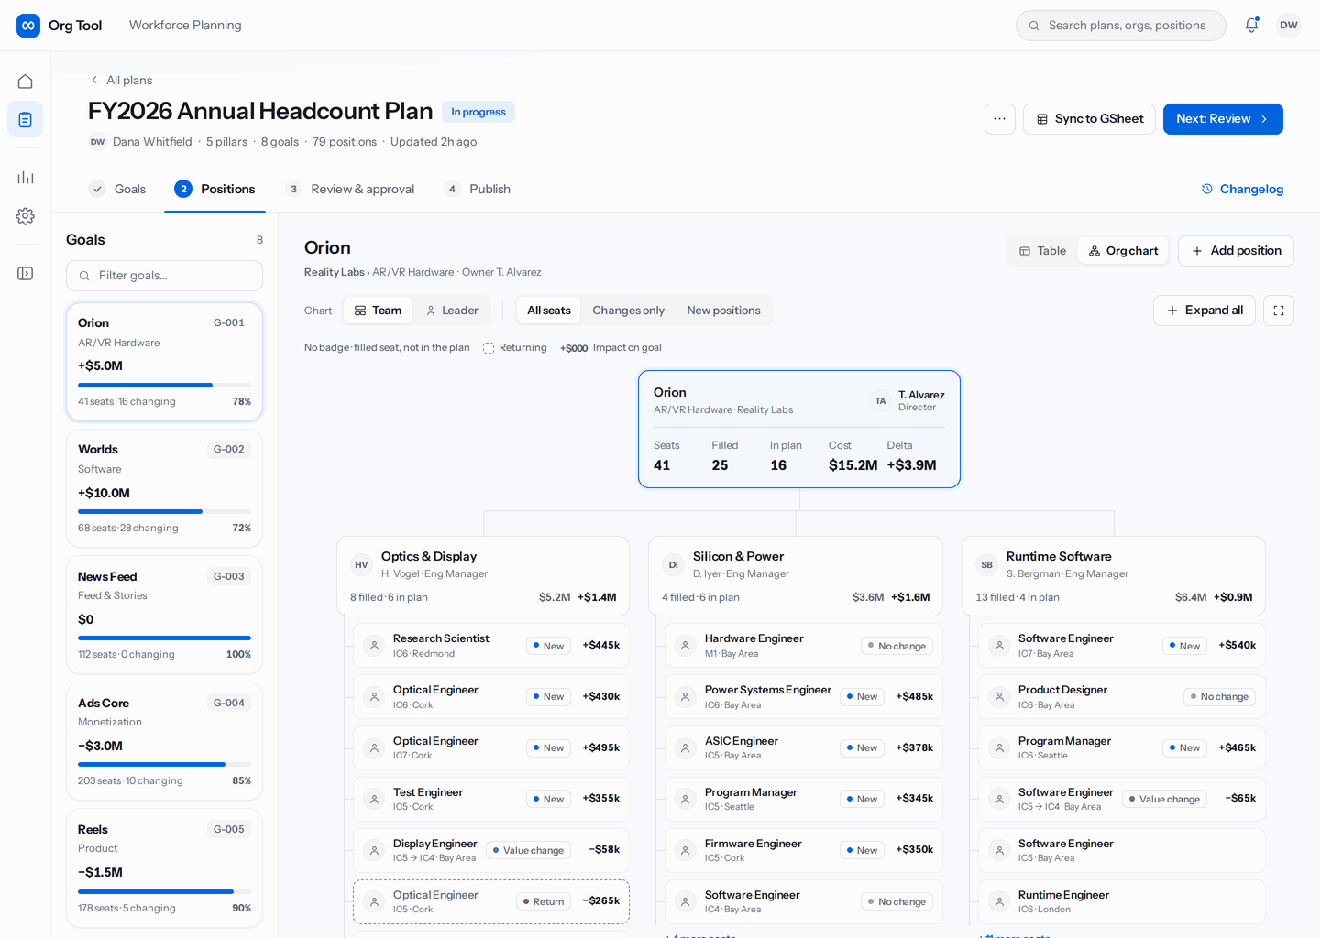Switch chart mode to Team

coord(378,311)
